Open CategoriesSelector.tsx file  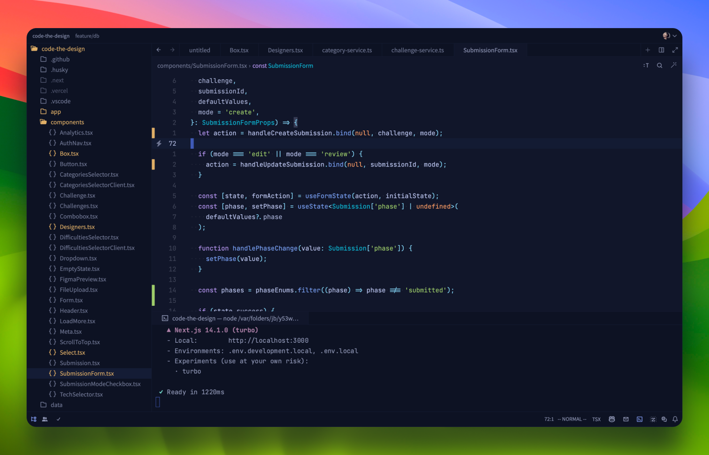(x=89, y=174)
